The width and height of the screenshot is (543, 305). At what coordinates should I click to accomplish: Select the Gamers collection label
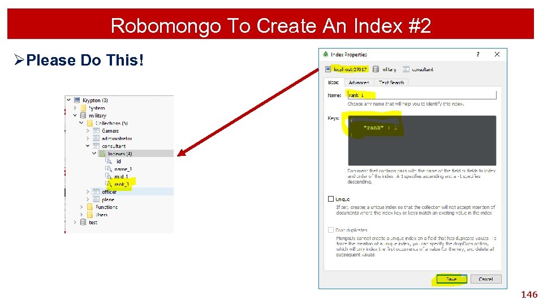pos(110,131)
